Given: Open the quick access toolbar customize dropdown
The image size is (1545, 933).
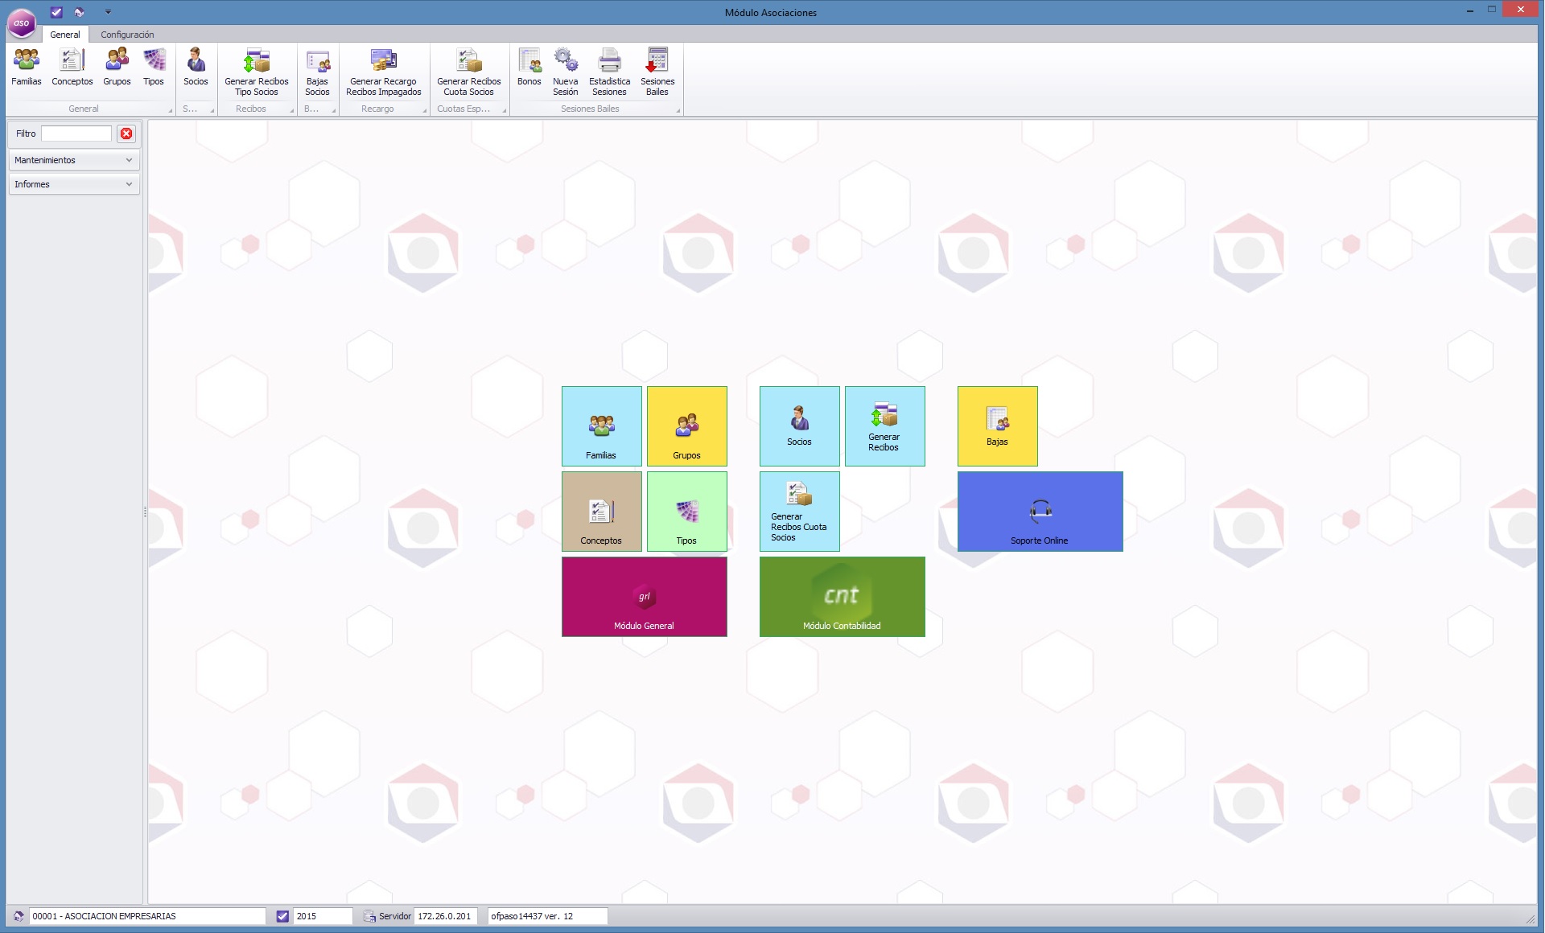Looking at the screenshot, I should [108, 12].
